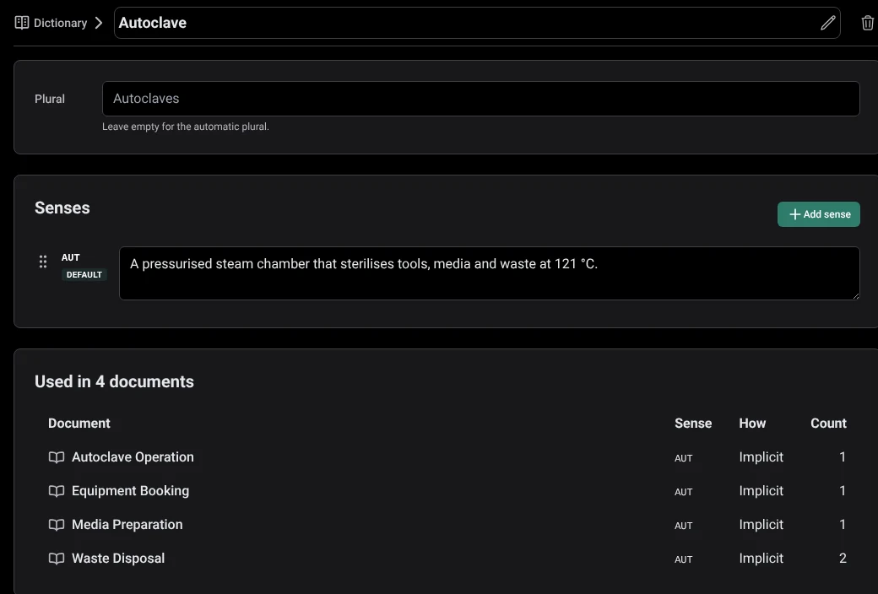Screen dimensions: 878x594
Task: Click the AUT sense tag for Waste Disposal
Action: (683, 559)
